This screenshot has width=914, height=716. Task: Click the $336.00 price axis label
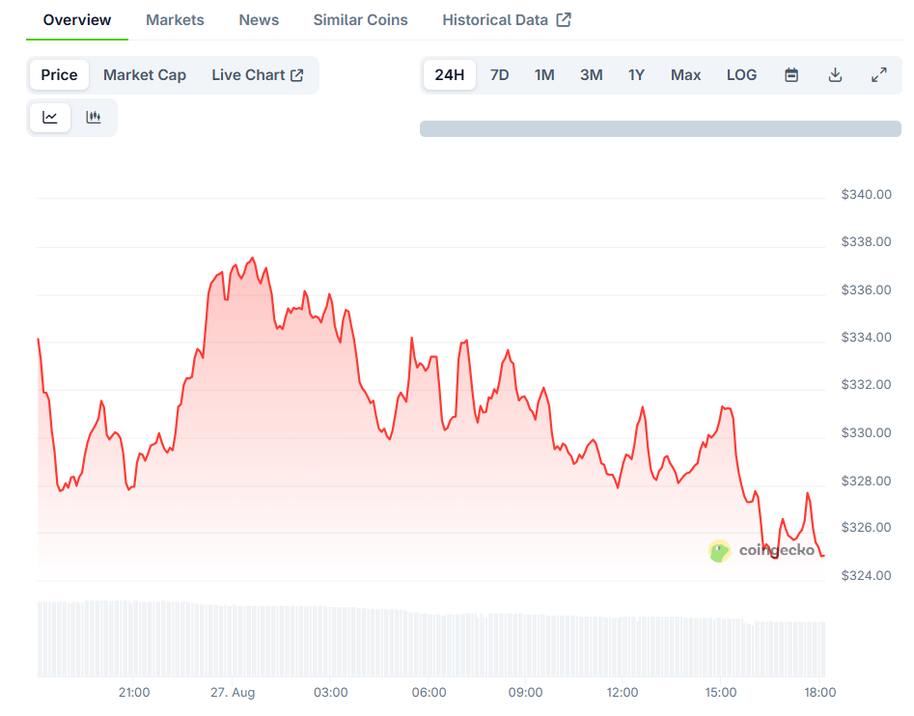point(866,290)
